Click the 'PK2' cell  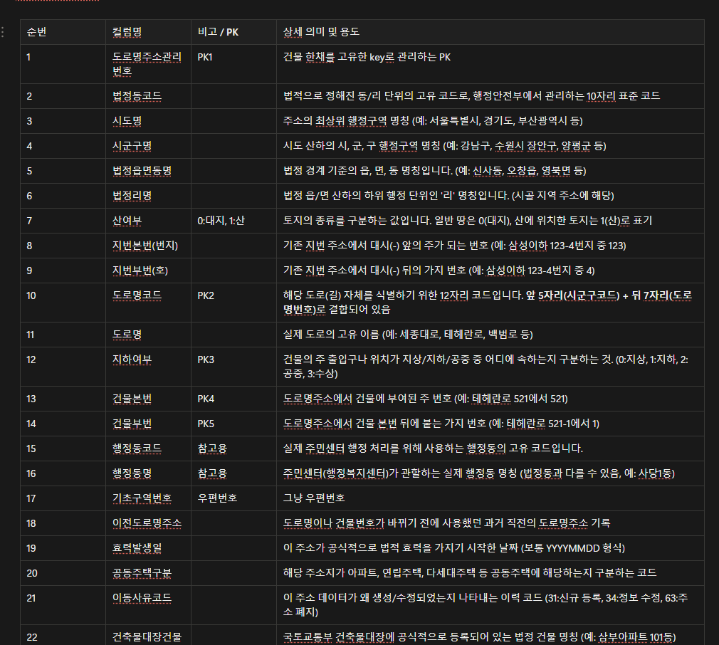(233, 303)
